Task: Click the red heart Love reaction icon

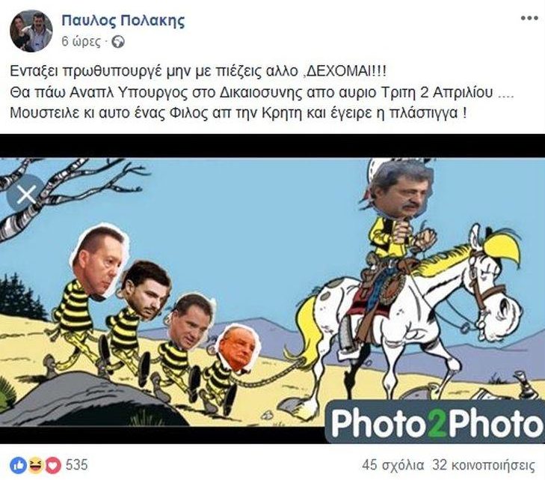Action: coord(52,465)
